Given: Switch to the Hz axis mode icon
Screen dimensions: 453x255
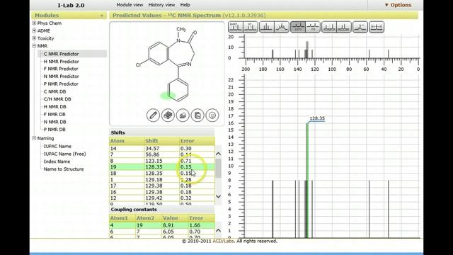Looking at the screenshot, I should (313, 27).
